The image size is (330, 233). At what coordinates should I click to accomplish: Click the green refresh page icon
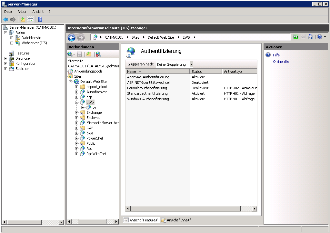click(295, 37)
